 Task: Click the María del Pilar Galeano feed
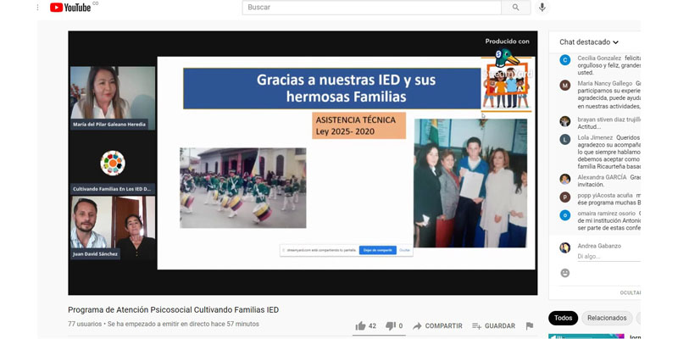(113, 97)
